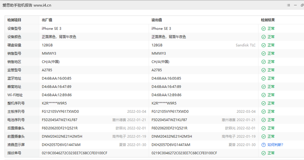Viewport: 304px width, 160px height.
Task: Click the green check icon in 主板序列号 row
Action: [263, 112]
